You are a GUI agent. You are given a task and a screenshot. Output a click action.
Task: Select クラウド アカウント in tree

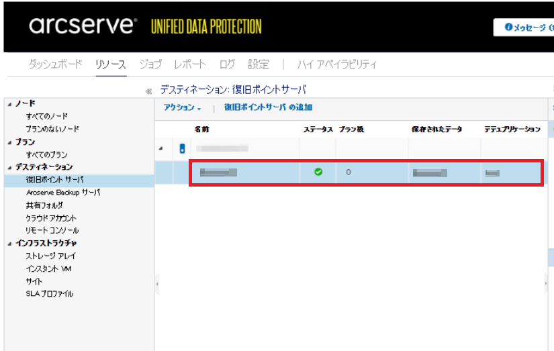(x=51, y=218)
